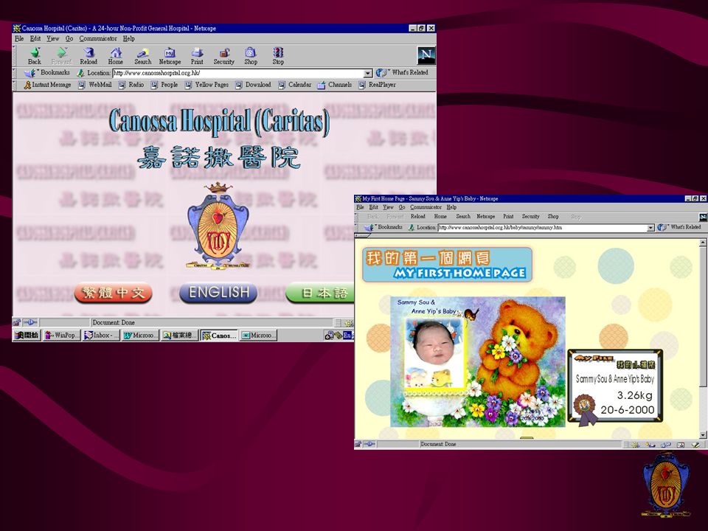Collapse navigation toolbar handle in Canossa Hospital window

click(15, 55)
